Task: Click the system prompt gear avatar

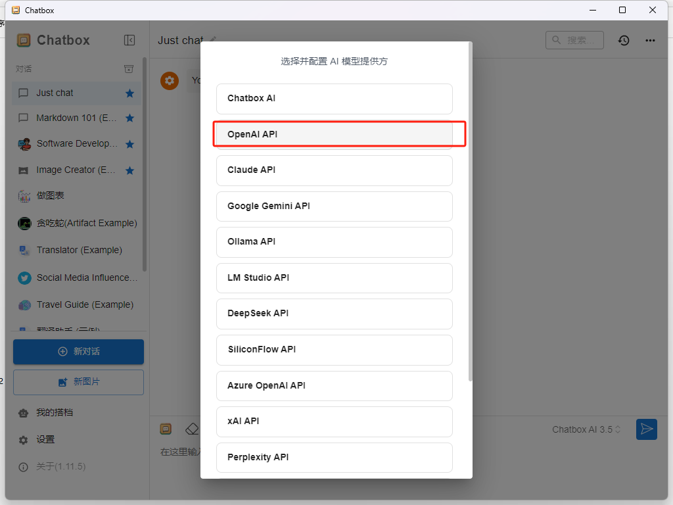Action: pos(170,81)
